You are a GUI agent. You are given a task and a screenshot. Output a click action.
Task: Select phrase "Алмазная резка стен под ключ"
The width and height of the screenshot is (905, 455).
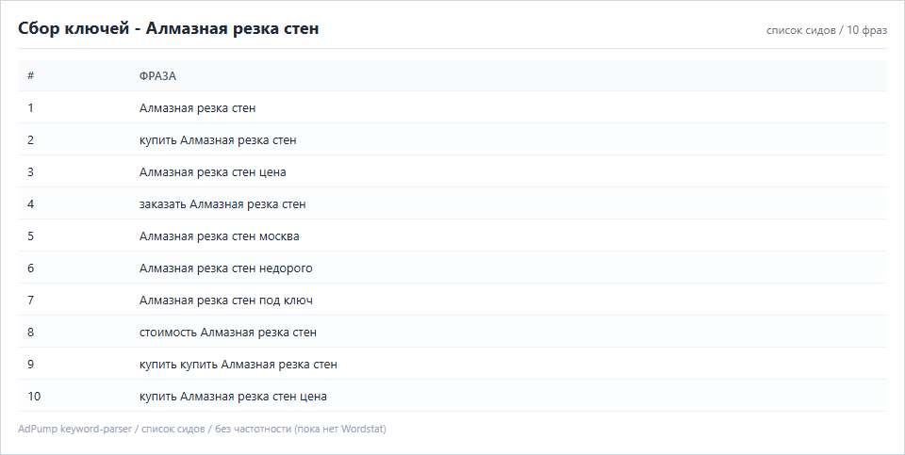pyautogui.click(x=225, y=301)
